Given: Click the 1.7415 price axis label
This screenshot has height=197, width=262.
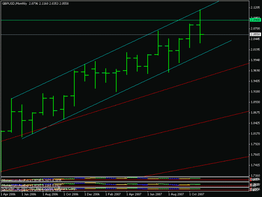Looking at the screenshot, I should click(x=255, y=165).
